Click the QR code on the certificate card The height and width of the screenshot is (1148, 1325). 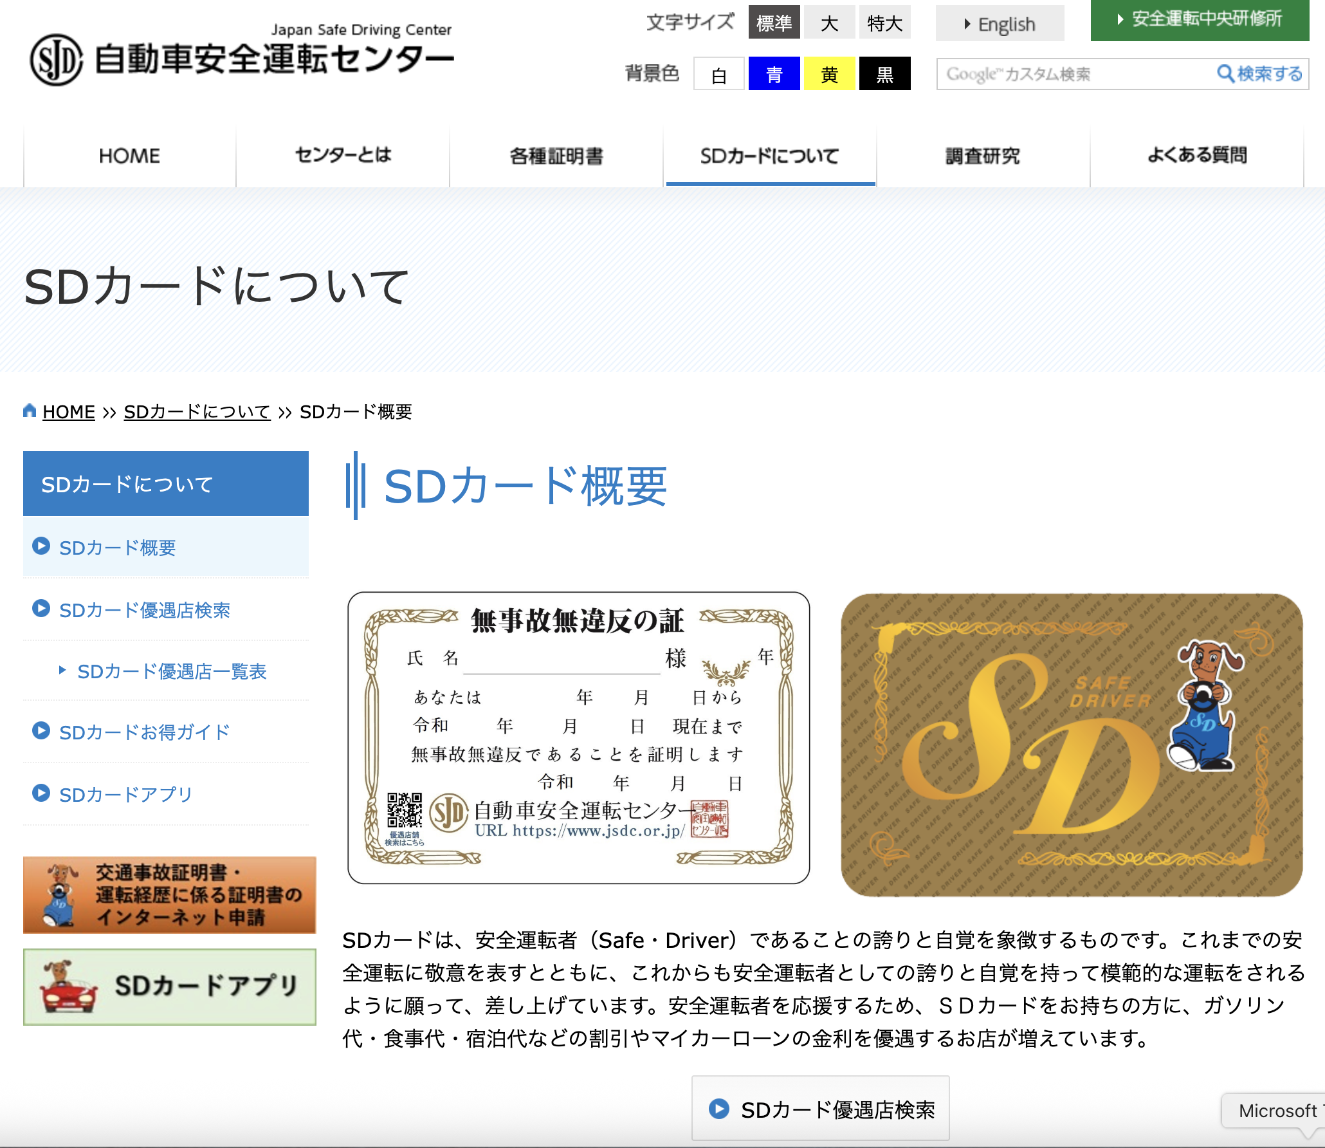(x=405, y=810)
